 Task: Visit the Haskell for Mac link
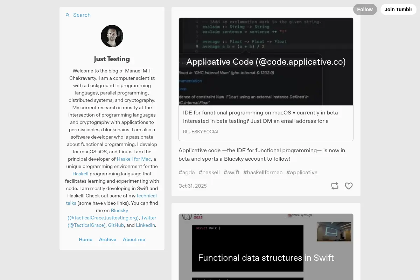tap(134, 159)
